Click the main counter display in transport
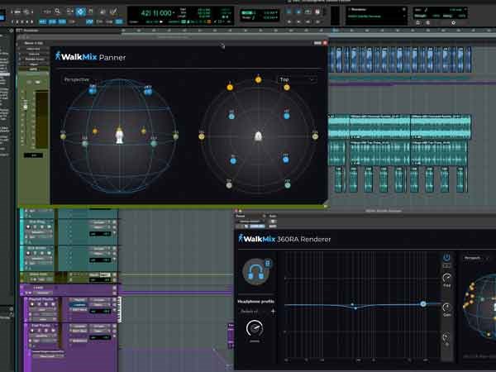Screen dimensions: 496x372 [x=155, y=14]
